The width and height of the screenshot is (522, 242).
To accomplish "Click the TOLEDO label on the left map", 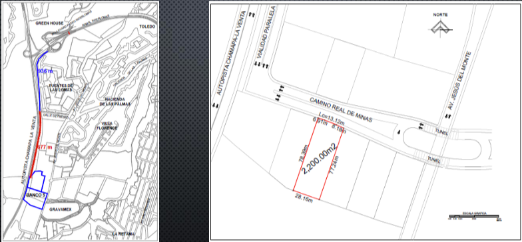I will (x=147, y=27).
